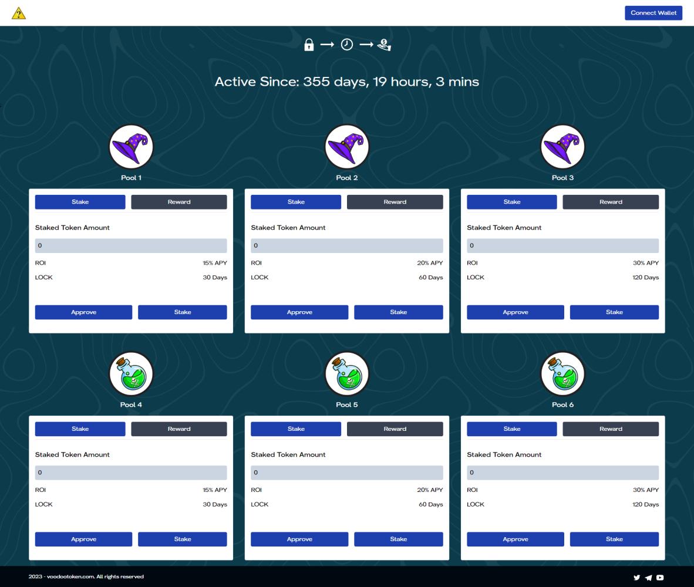Focus Pool 2 staked token amount field
The height and width of the screenshot is (587, 694).
[346, 246]
